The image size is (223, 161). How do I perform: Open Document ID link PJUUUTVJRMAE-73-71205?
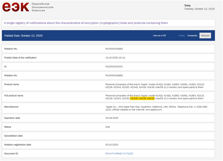pos(119,153)
